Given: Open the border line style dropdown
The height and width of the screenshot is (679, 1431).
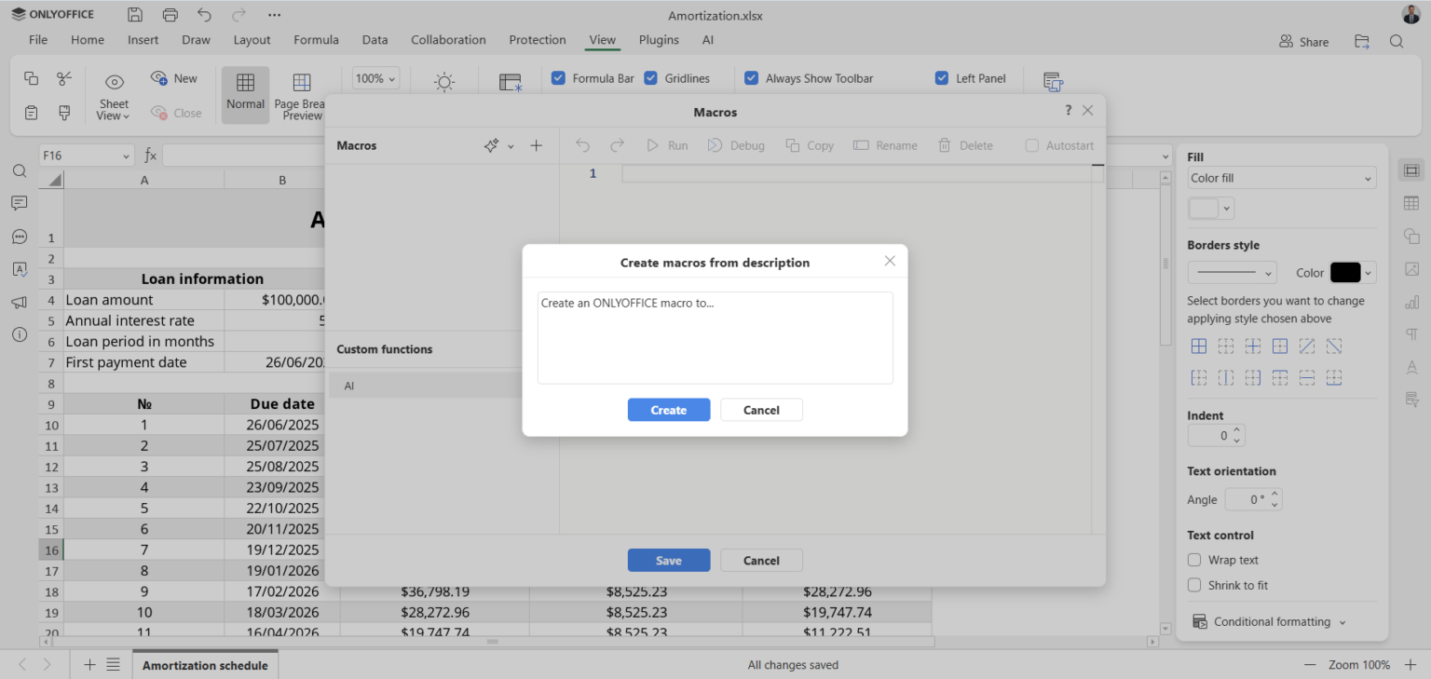Looking at the screenshot, I should (x=1232, y=272).
